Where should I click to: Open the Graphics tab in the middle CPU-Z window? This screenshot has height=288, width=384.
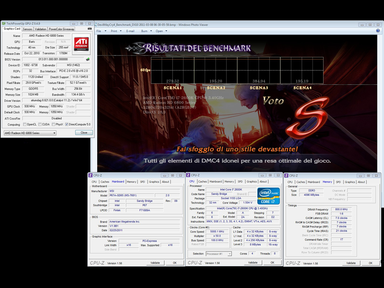pyautogui.click(x=252, y=181)
